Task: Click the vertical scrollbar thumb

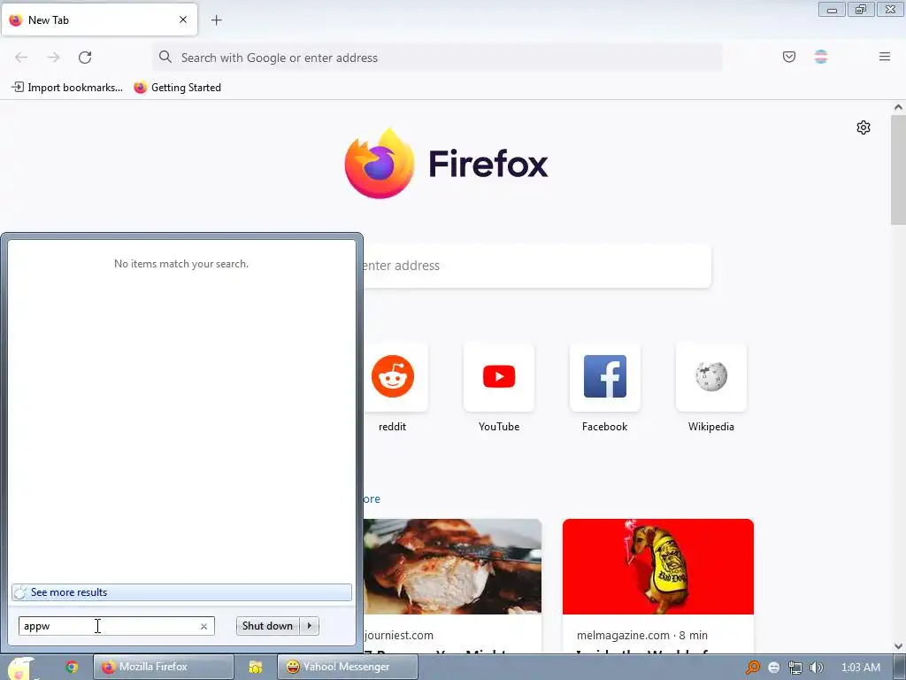Action: tap(898, 170)
